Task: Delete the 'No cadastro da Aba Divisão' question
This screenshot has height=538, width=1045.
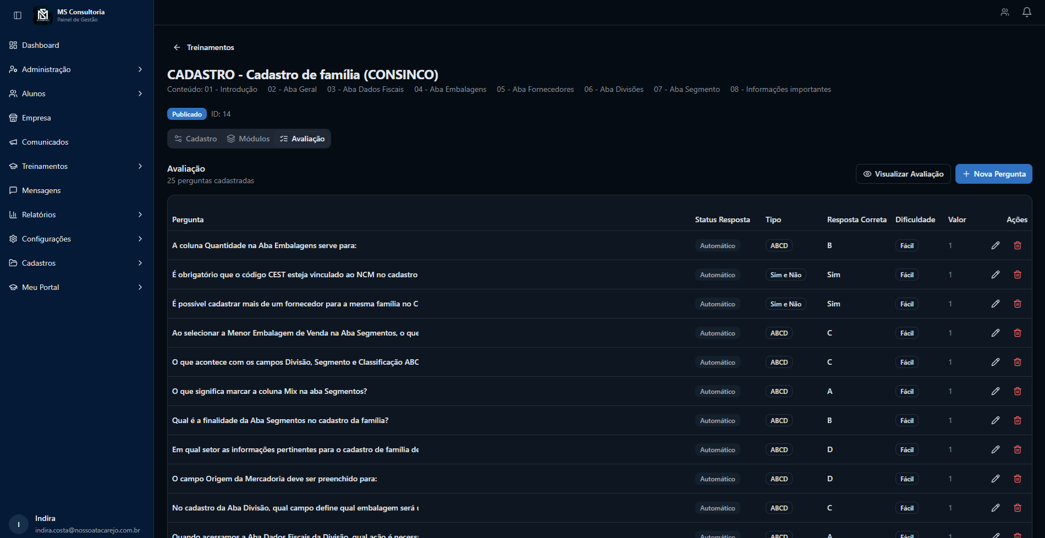Action: pos(1018,508)
